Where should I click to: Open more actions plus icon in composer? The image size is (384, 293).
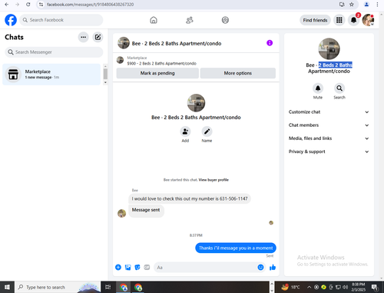coord(118,268)
